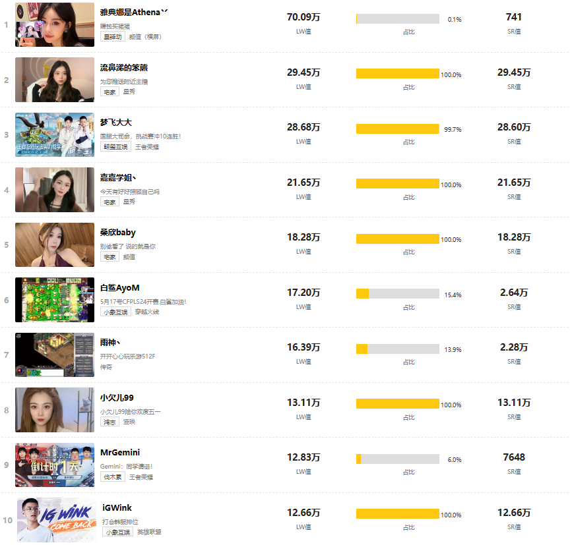570x545 pixels.
Task: Select 小象互娱 tag under 白鲨AyoM
Action: (115, 312)
